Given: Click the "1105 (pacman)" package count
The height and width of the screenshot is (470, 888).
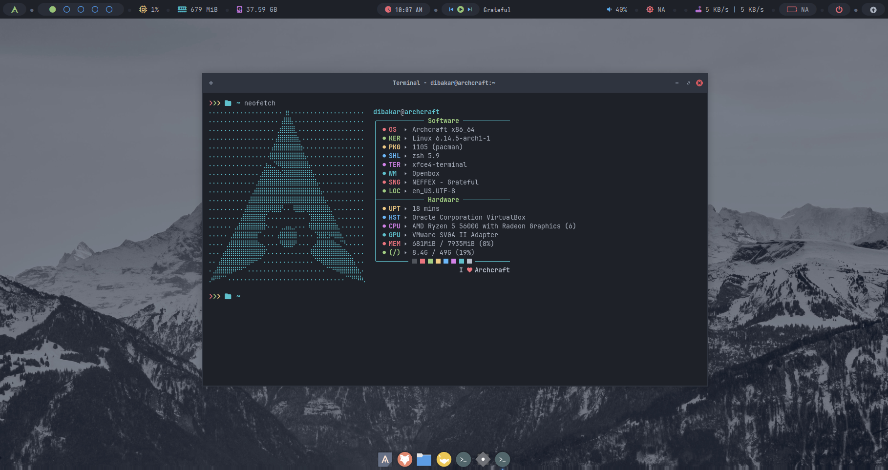Looking at the screenshot, I should click(438, 147).
